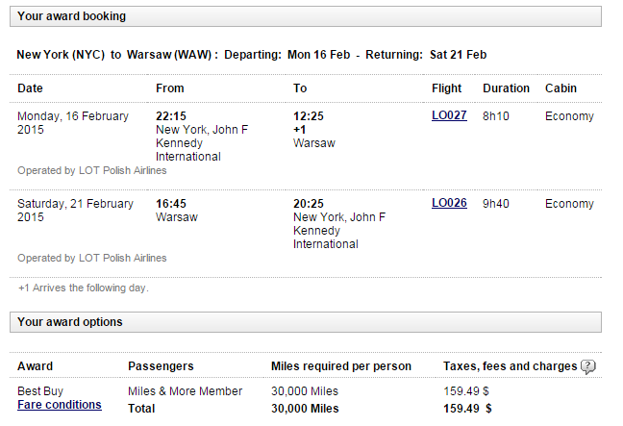This screenshot has width=623, height=426.
Task: Click the Date column header
Action: click(30, 88)
